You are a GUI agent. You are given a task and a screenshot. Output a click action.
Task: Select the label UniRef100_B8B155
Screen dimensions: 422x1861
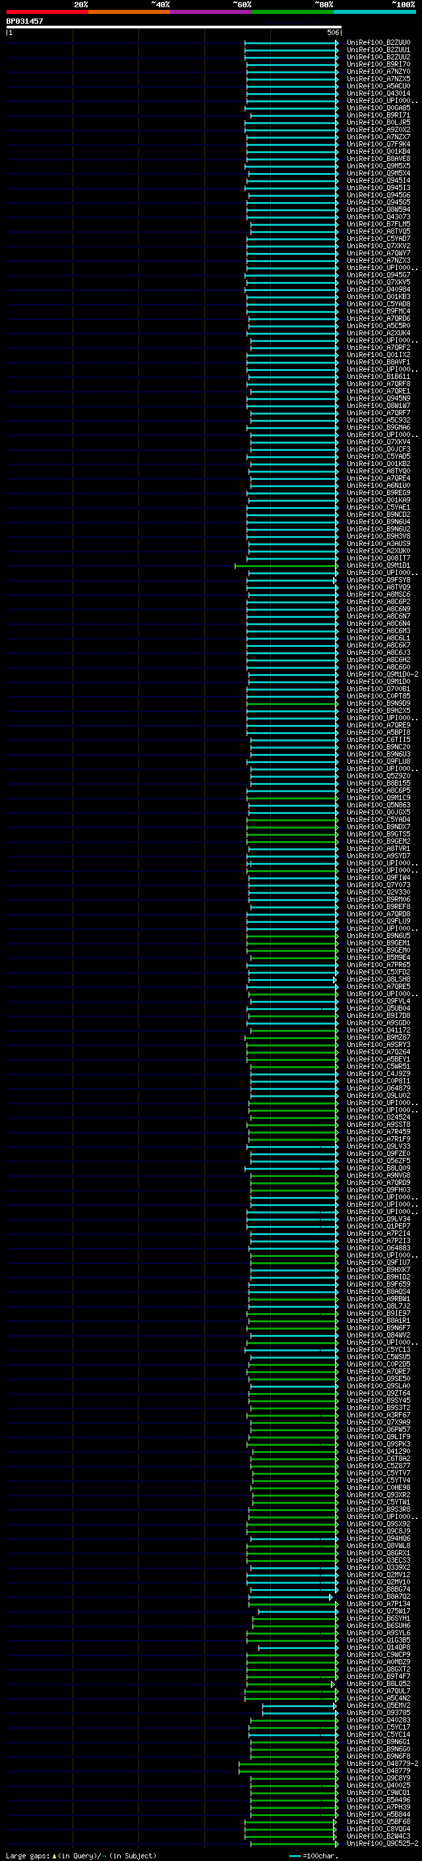click(x=378, y=783)
